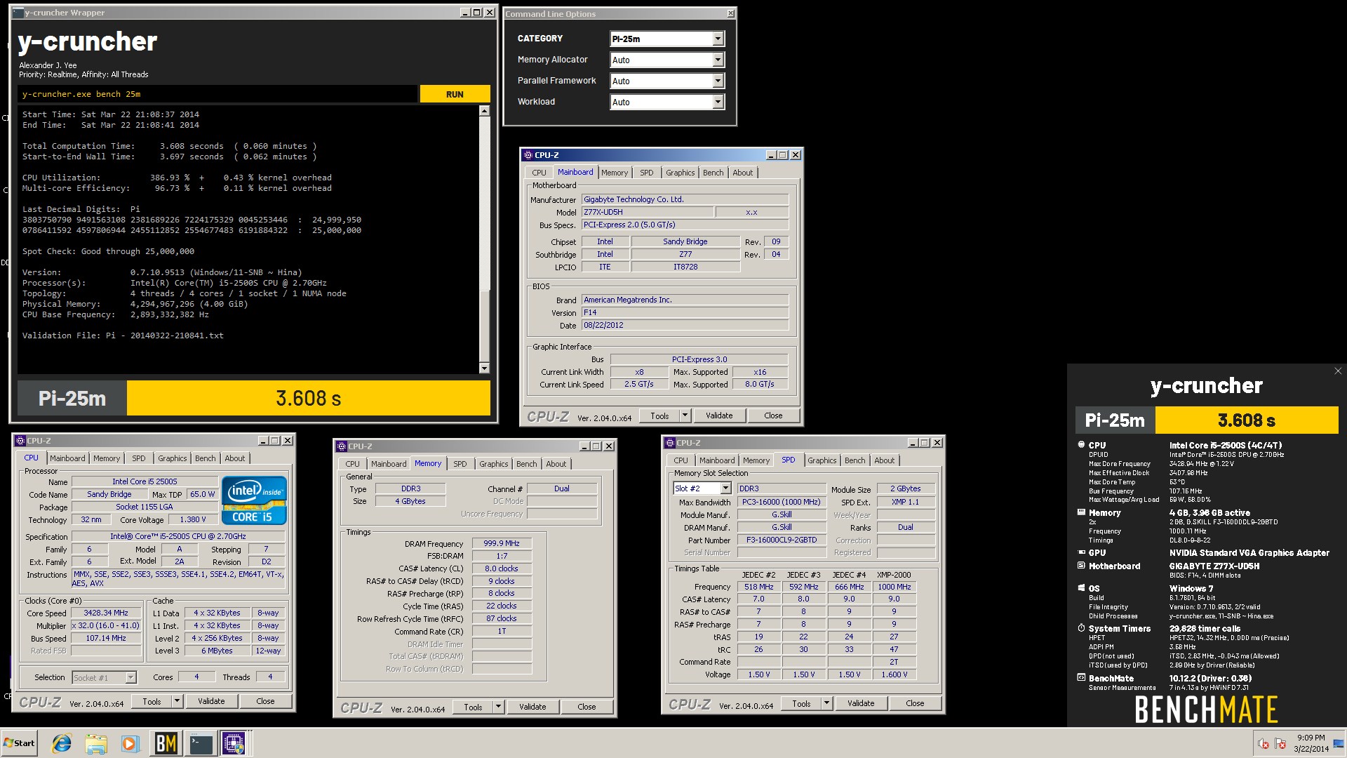Click the Intel Core i5 logo in CPU-Z
The height and width of the screenshot is (758, 1347).
pos(254,500)
